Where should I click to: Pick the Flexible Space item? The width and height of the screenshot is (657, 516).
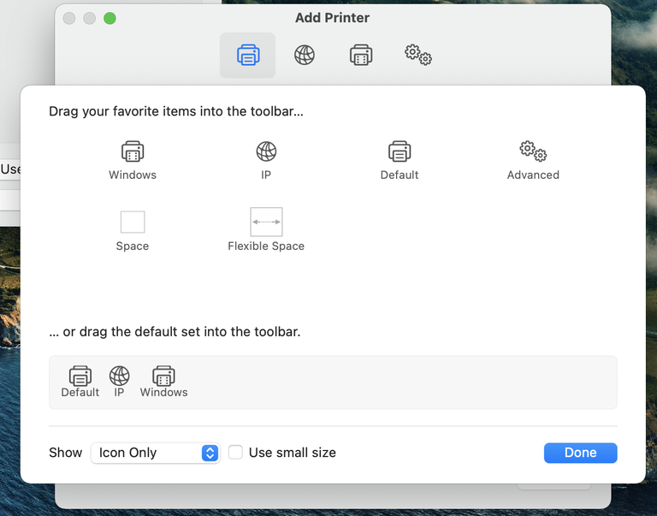pos(266,222)
